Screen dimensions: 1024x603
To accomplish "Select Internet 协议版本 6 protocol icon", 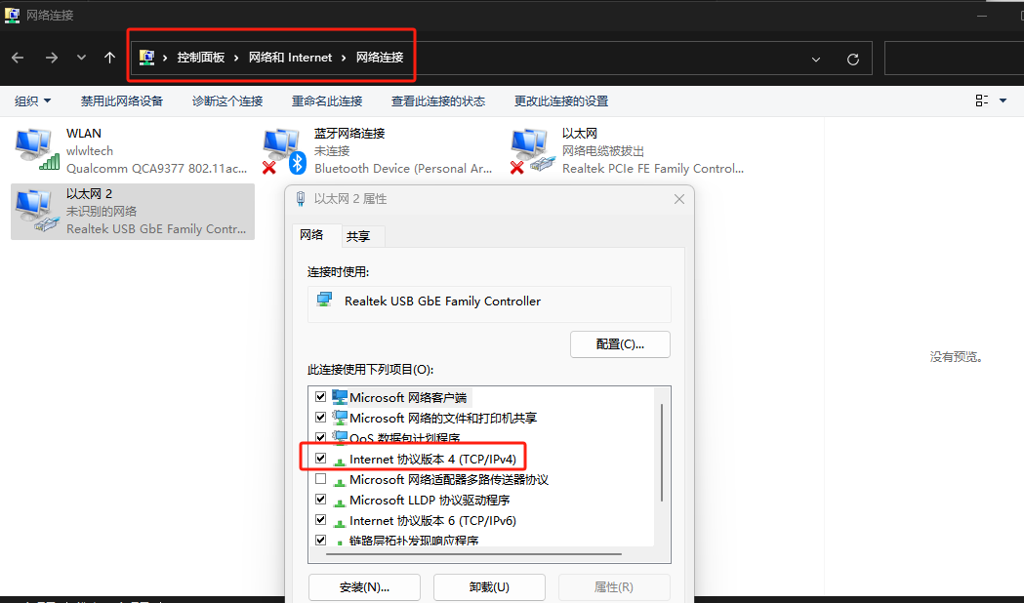I will 339,523.
